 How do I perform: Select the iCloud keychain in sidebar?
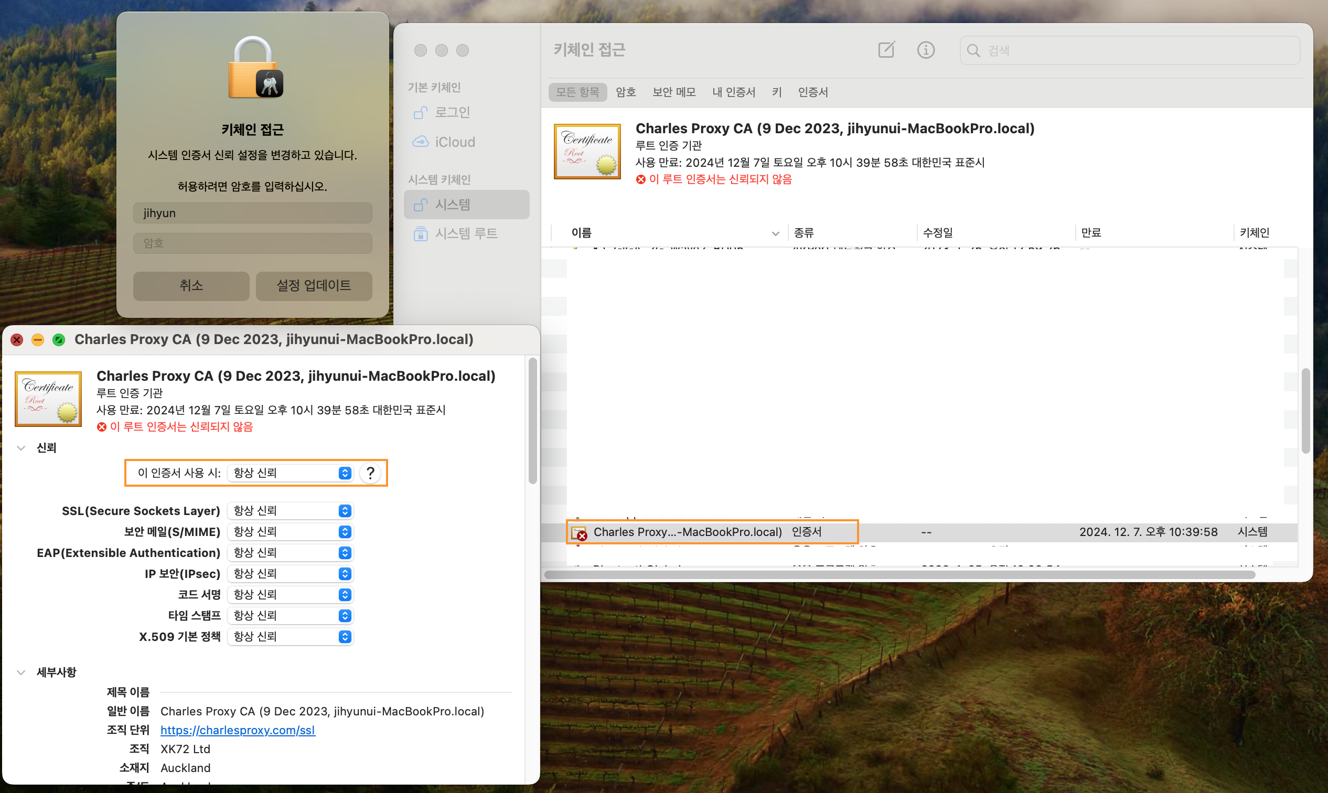tap(454, 142)
